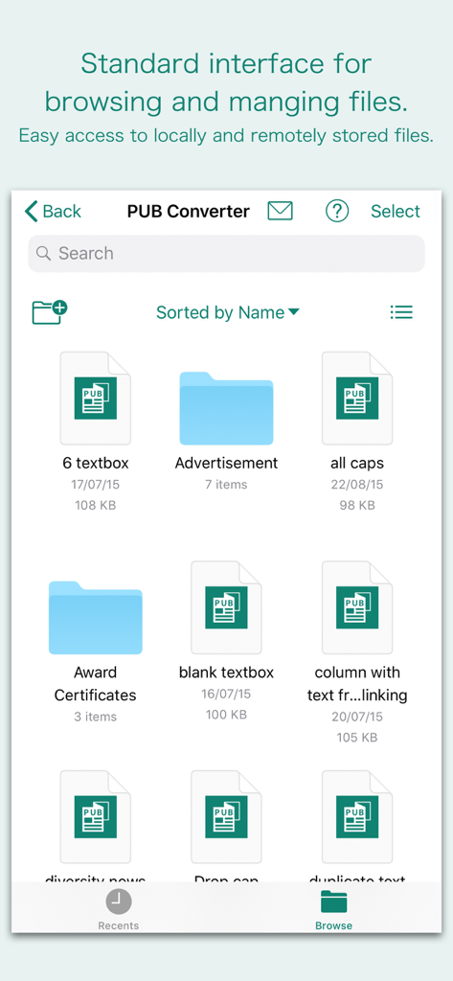
Task: Click the "108 KB" size text
Action: [95, 505]
